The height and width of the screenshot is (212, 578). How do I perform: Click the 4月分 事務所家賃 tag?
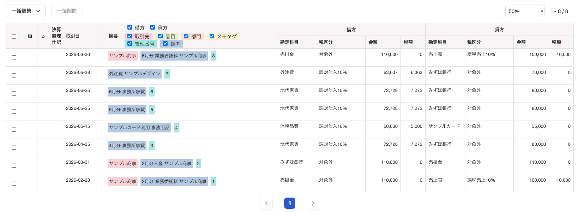(x=127, y=145)
